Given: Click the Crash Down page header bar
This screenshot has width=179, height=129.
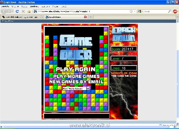Looking at the screenshot, I should [88, 21].
